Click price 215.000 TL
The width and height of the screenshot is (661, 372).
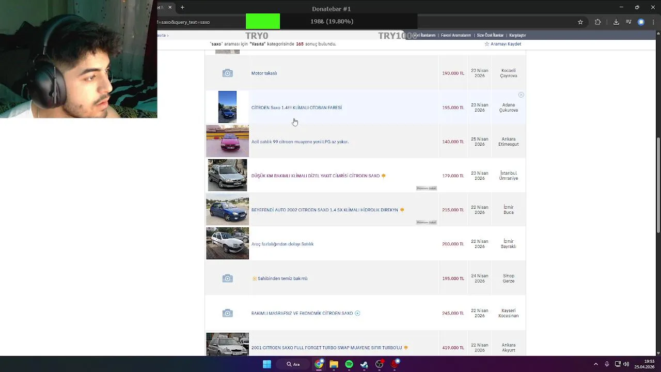[453, 210]
